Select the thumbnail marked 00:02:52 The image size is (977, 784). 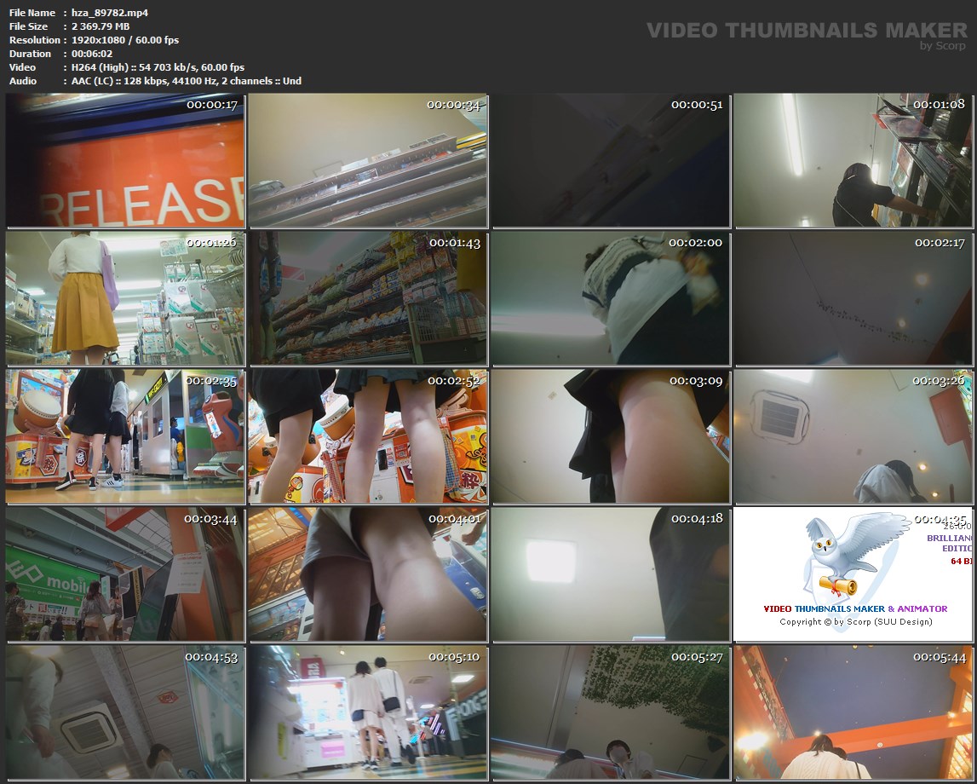click(368, 436)
